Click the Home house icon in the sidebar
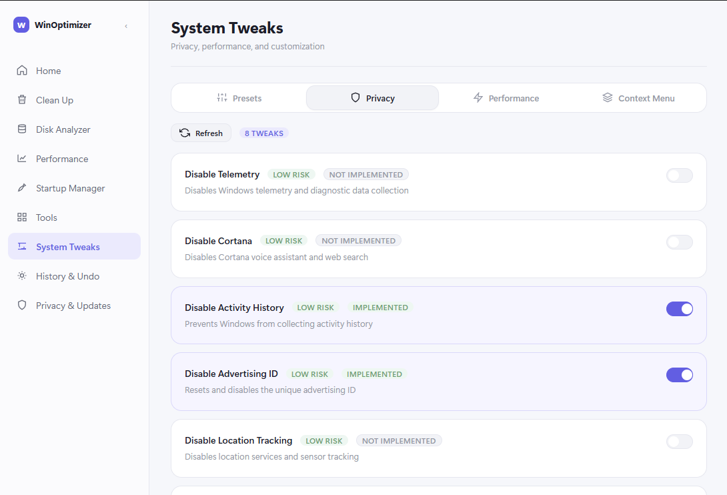This screenshot has height=495, width=727. pos(22,71)
